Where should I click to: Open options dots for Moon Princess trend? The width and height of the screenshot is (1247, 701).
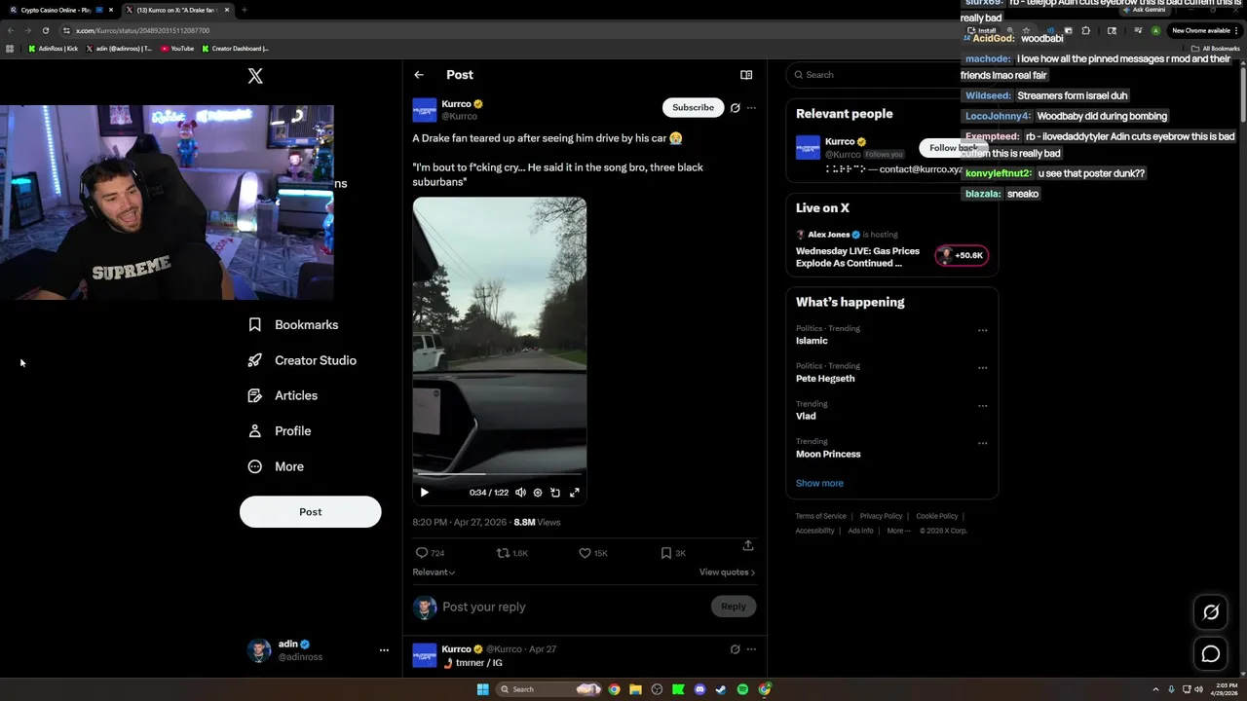982,443
